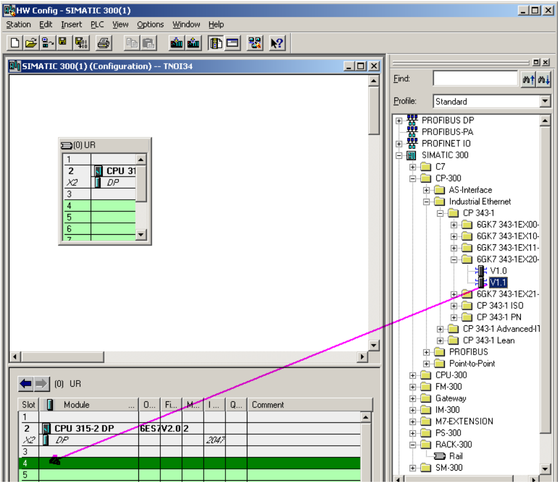Screen dimensions: 559x483
Task: Collapse the 6GK7 343-1EX20 folder
Action: [454, 260]
